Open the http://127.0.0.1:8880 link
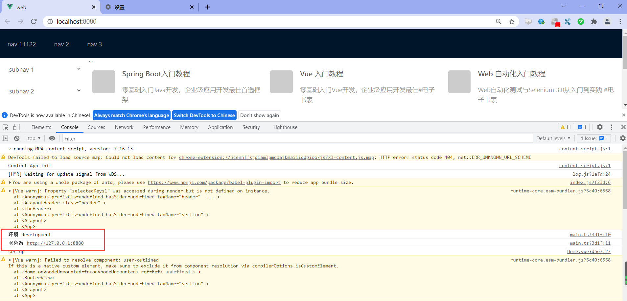The image size is (627, 301). (55, 243)
